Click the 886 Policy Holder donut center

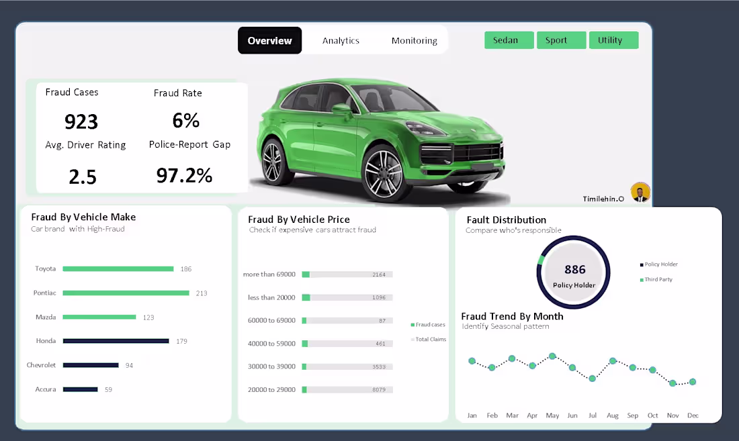coord(574,273)
